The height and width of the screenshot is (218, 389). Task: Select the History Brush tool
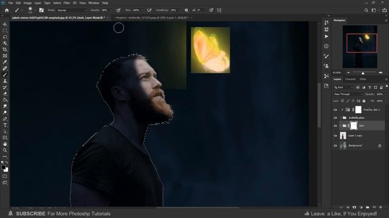coord(5,87)
